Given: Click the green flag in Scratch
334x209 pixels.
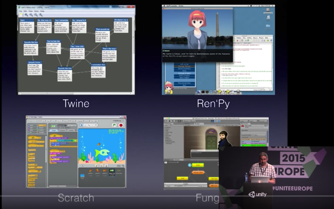Looking at the screenshot, I should pyautogui.click(x=114, y=125).
